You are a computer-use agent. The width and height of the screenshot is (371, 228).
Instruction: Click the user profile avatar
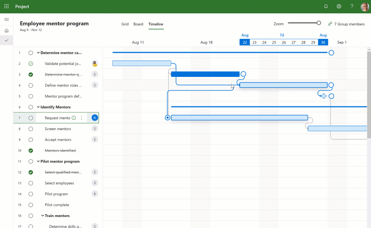click(x=365, y=7)
